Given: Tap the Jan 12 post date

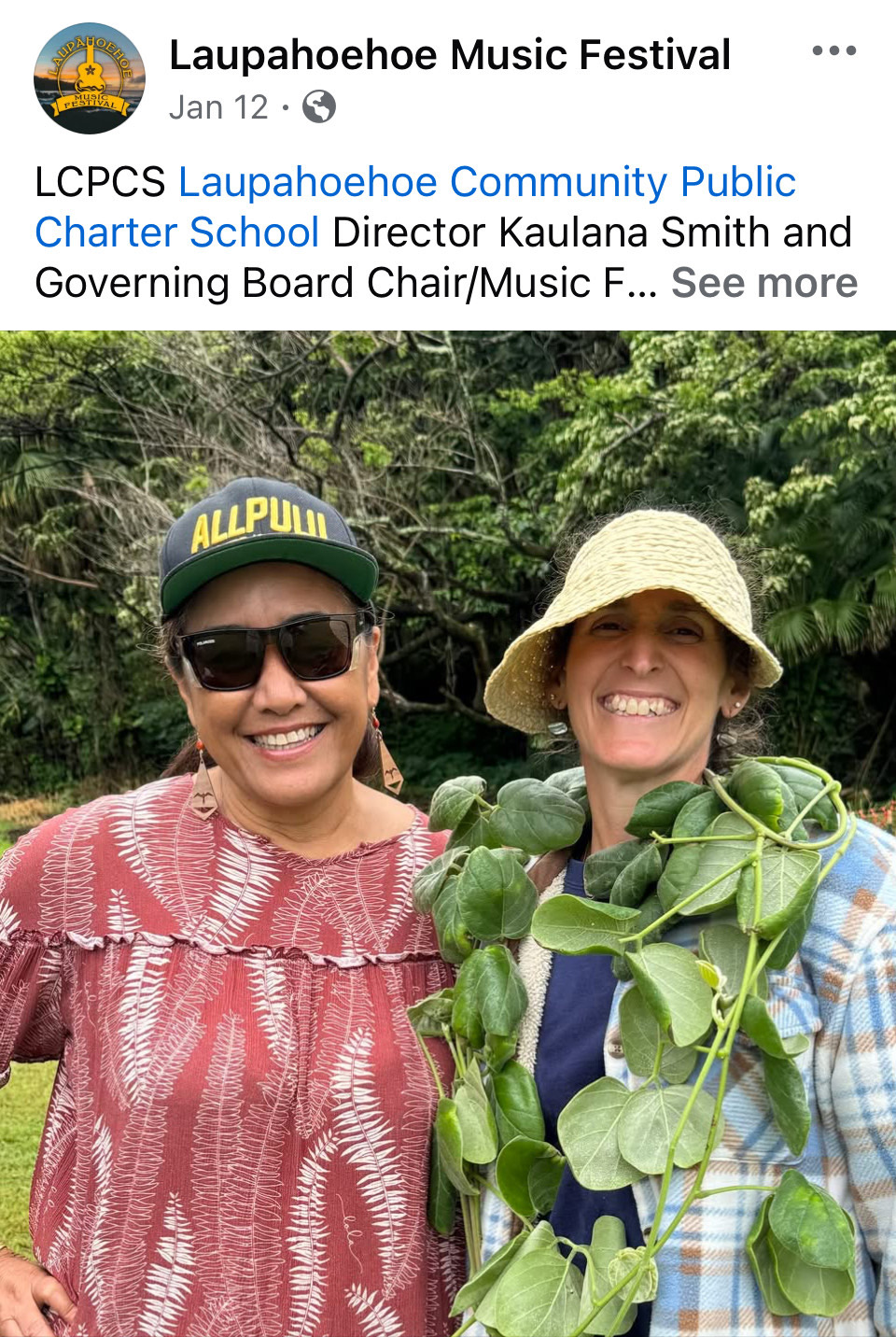Looking at the screenshot, I should click(x=218, y=107).
